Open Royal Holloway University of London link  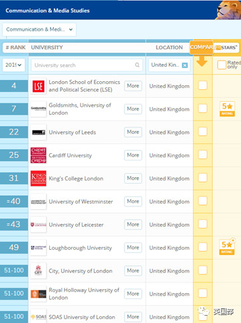[x=84, y=294]
